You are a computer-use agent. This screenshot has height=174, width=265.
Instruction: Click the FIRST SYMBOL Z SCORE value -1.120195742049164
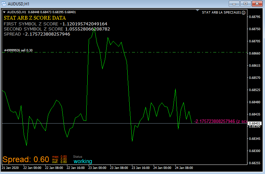click(x=84, y=24)
